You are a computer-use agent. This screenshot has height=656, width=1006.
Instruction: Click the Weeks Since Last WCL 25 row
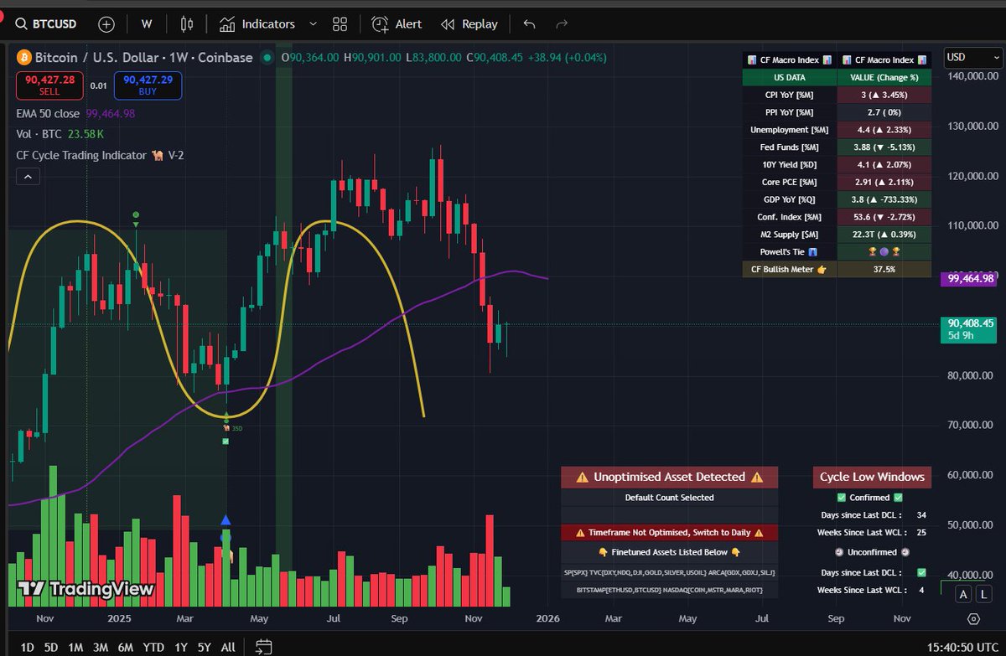(x=872, y=533)
